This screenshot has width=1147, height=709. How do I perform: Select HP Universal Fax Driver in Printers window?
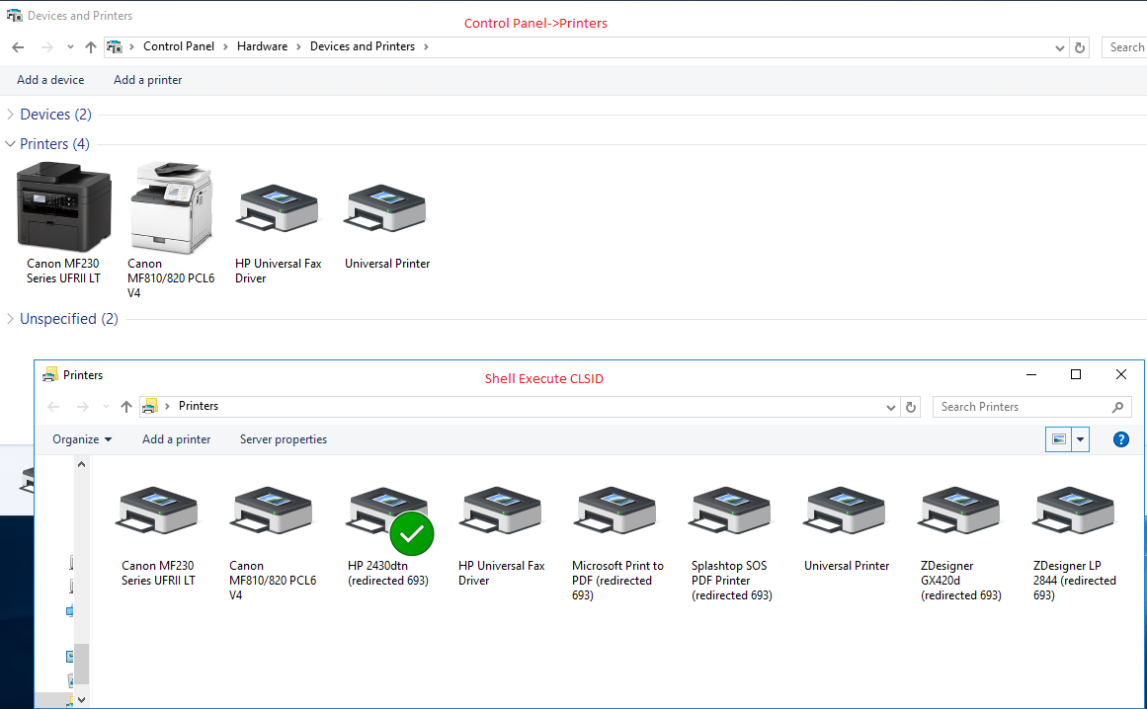click(501, 536)
